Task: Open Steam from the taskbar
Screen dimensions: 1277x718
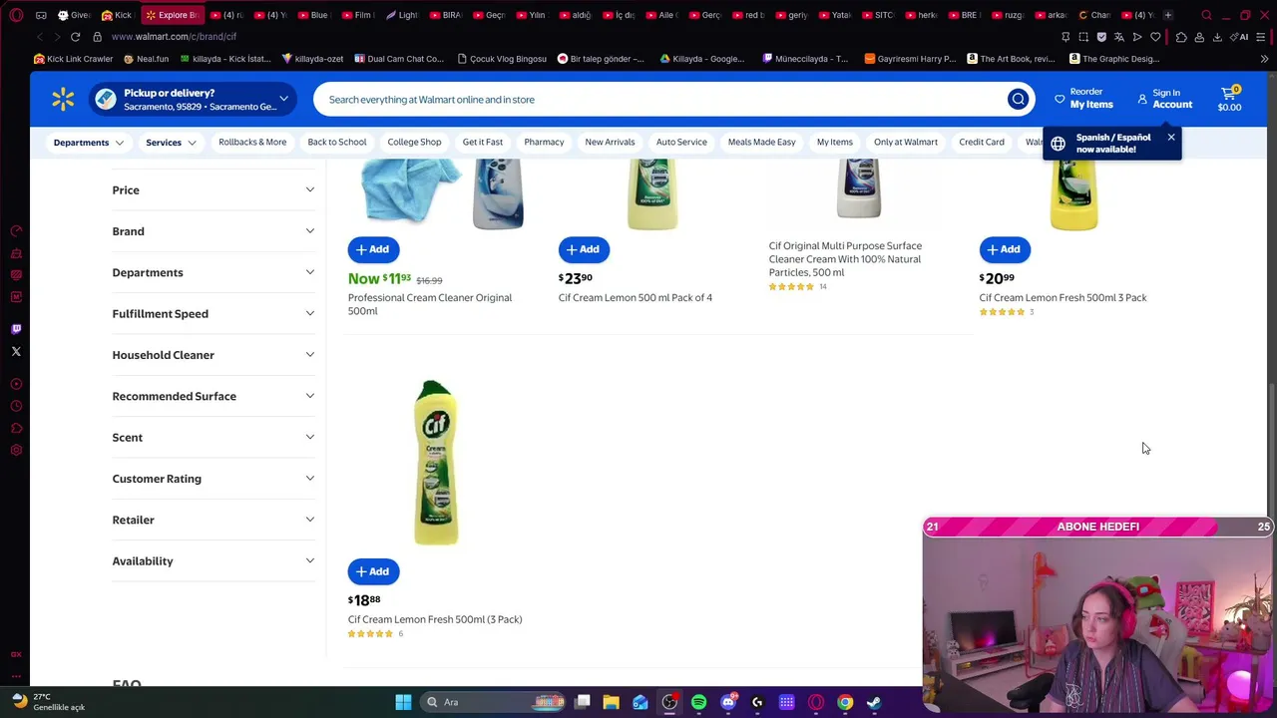Action: point(874,702)
